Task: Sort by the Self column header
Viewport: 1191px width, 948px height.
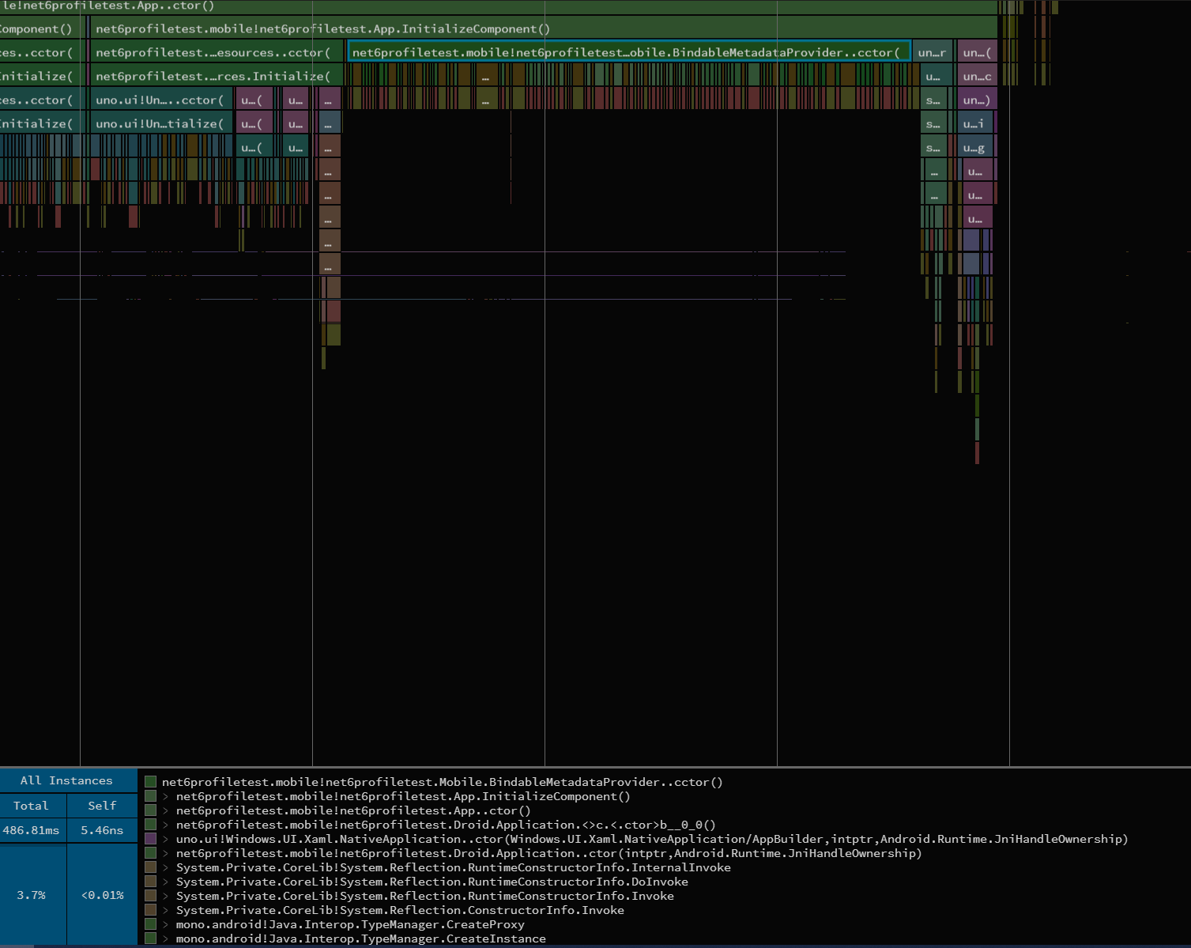Action: click(101, 805)
